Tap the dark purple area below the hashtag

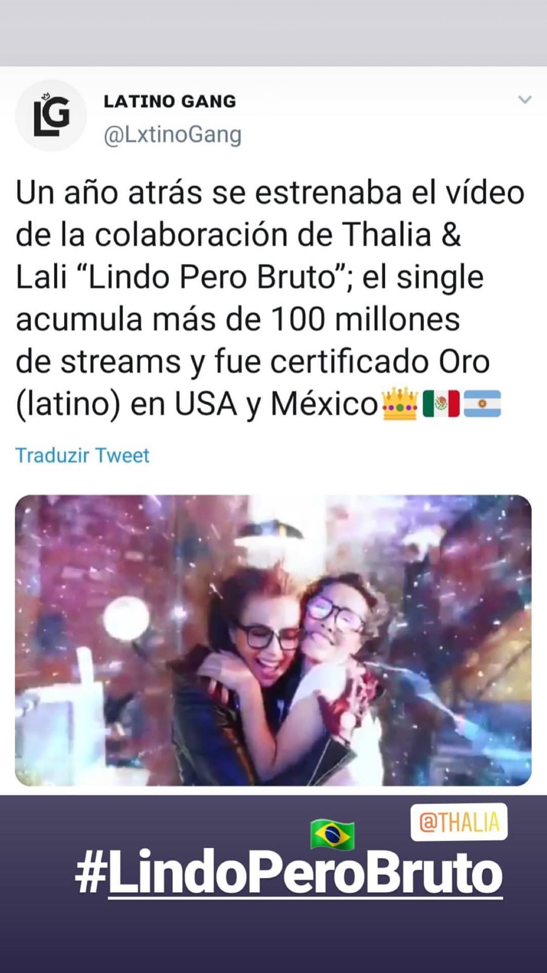pyautogui.click(x=273, y=938)
